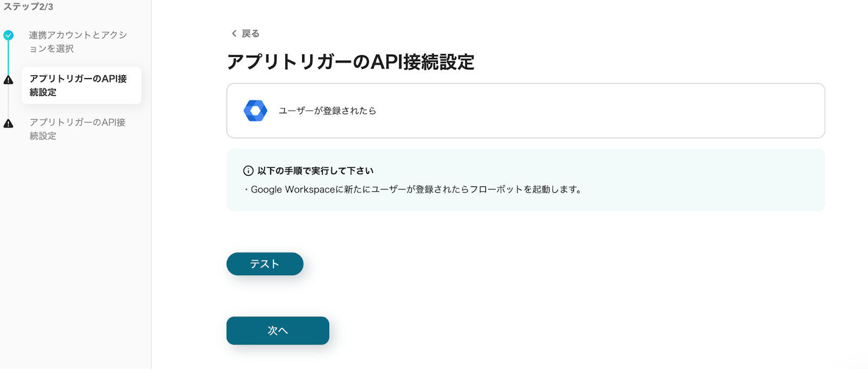Click the empty area of the trigger card
The image size is (868, 369).
(x=597, y=111)
